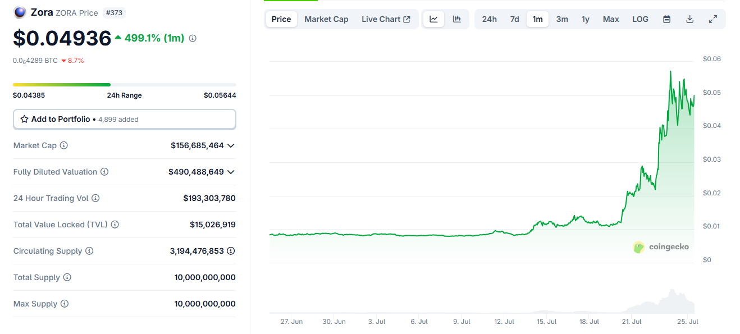
Task: Expand chart to fullscreen
Action: pyautogui.click(x=713, y=19)
